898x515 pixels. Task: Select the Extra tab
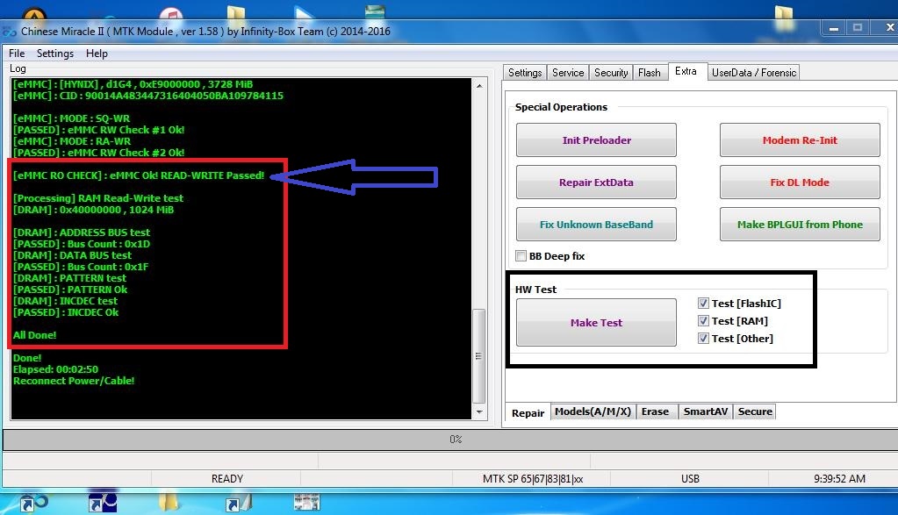coord(686,71)
